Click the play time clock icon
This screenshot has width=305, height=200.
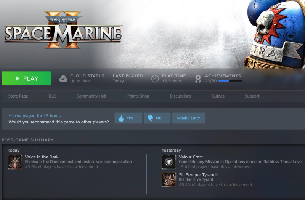click(155, 79)
